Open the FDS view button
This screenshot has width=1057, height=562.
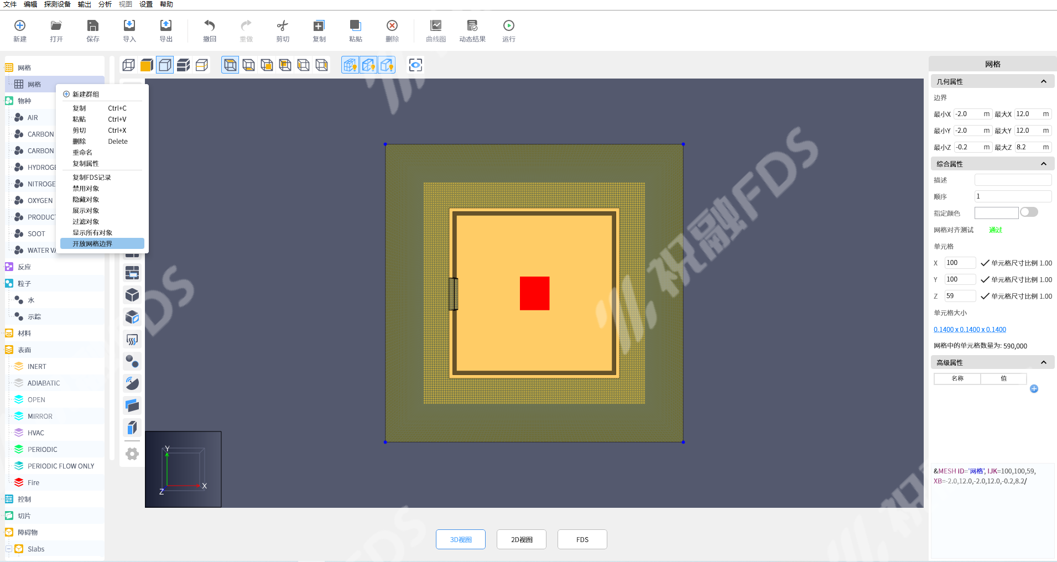point(582,539)
